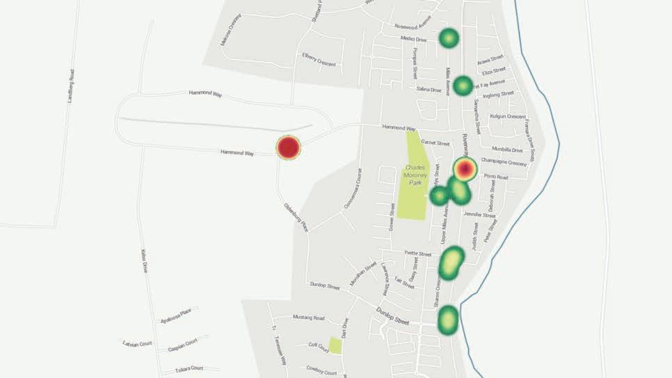Click the Landsberg Road label

pyautogui.click(x=71, y=86)
